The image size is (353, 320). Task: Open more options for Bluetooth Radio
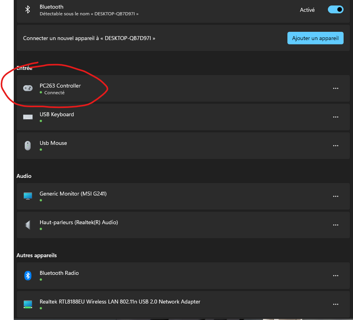(x=335, y=275)
